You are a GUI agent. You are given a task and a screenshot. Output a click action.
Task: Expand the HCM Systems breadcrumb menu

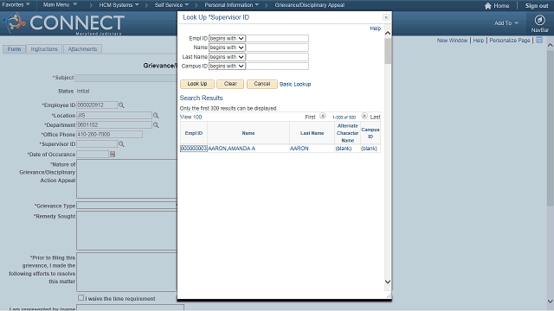pyautogui.click(x=119, y=5)
